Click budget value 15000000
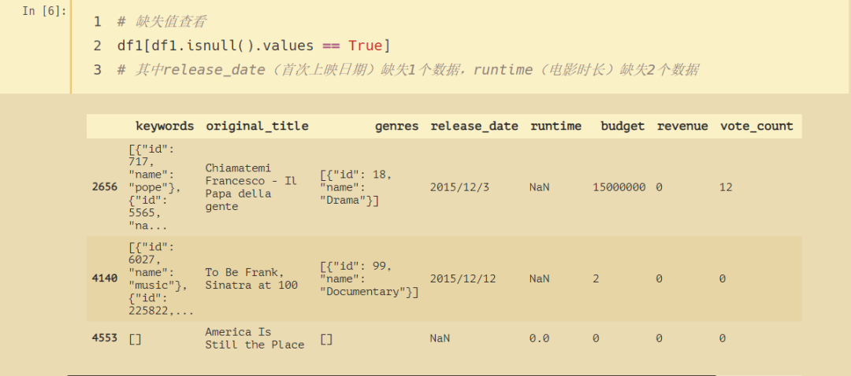This screenshot has height=376, width=851. (619, 187)
